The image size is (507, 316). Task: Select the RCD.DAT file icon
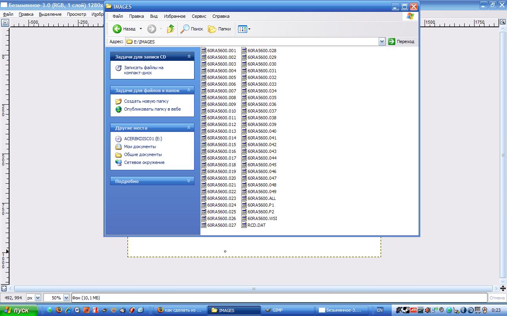[x=244, y=225]
